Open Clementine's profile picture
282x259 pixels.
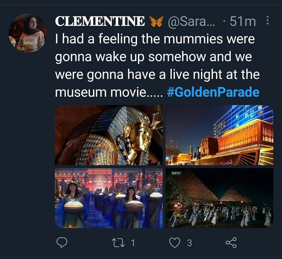[28, 33]
